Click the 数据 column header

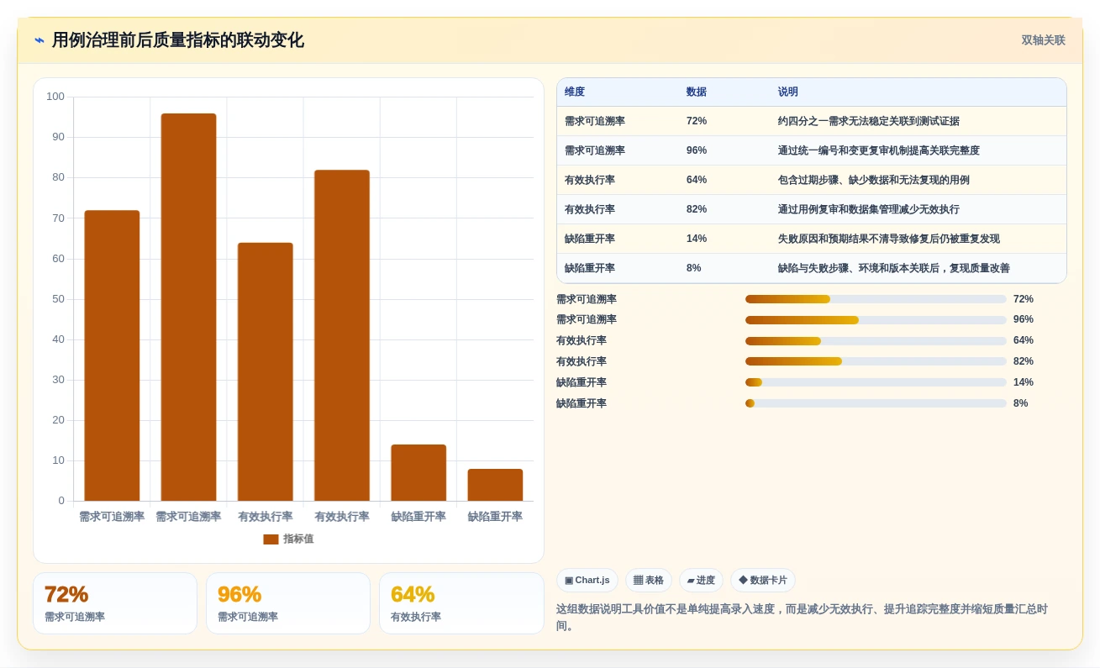coord(697,92)
